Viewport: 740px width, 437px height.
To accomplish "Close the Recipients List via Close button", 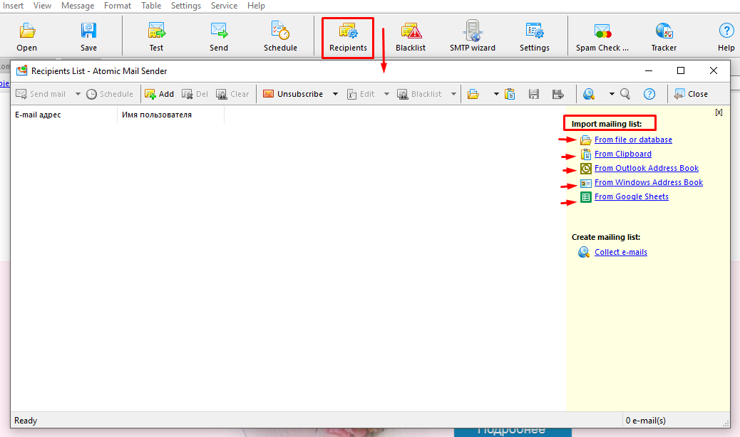I will [x=691, y=94].
